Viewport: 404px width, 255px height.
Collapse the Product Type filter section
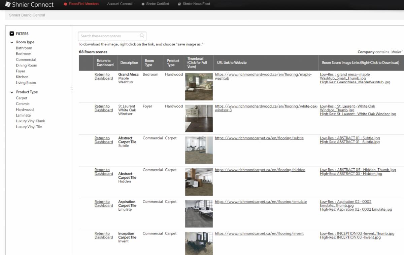click(x=12, y=92)
